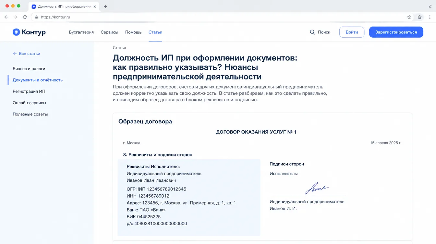Screen dimensions: 436x244
Task: Click the Образец договора heading
Action: pyautogui.click(x=145, y=121)
